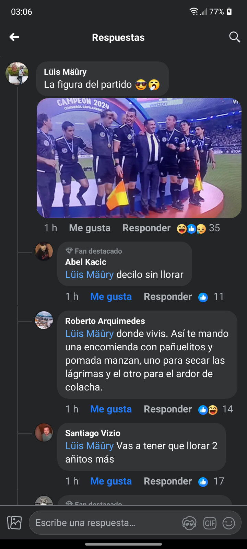Open the referees photo in the comment
247x549 pixels.
click(139, 158)
